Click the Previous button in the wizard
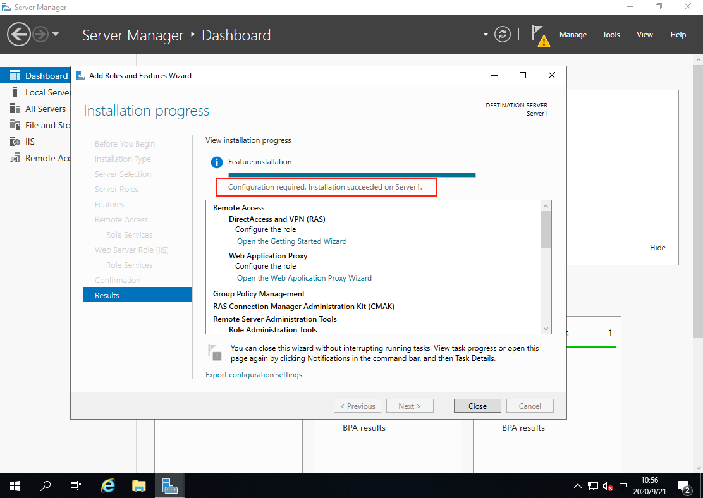Image resolution: width=703 pixels, height=498 pixels. point(357,406)
